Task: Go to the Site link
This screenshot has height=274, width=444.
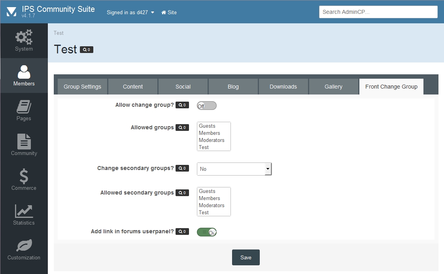Action: pyautogui.click(x=169, y=12)
